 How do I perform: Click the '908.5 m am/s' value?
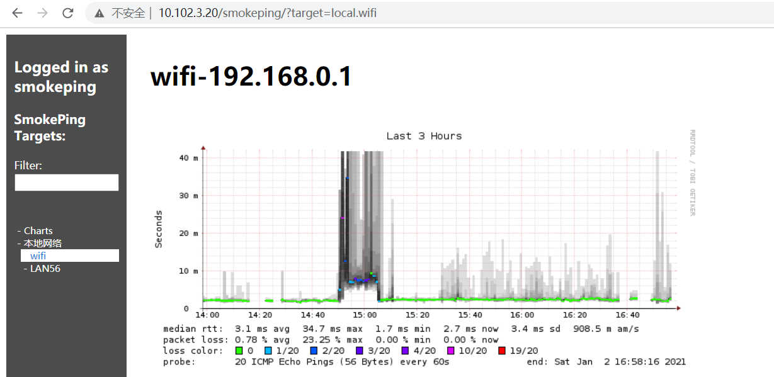(605, 329)
